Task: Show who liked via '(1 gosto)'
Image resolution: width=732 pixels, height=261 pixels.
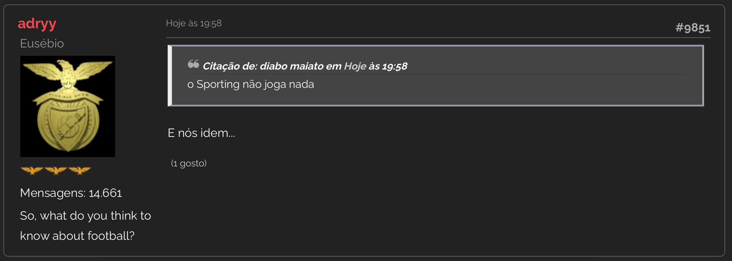Action: pyautogui.click(x=189, y=164)
